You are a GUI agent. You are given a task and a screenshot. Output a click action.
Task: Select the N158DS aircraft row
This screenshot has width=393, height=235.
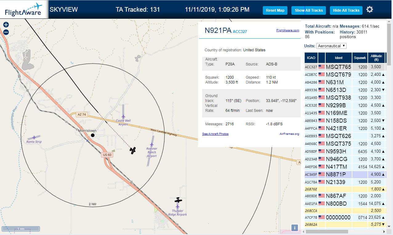click(345, 121)
